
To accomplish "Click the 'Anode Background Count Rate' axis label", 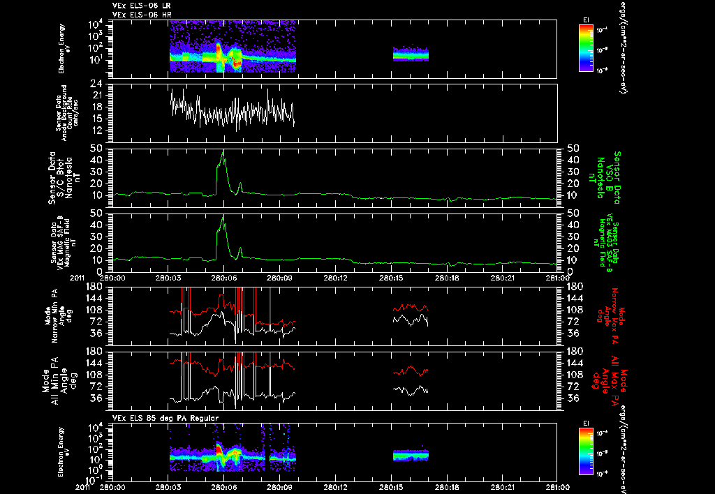I will (67, 113).
